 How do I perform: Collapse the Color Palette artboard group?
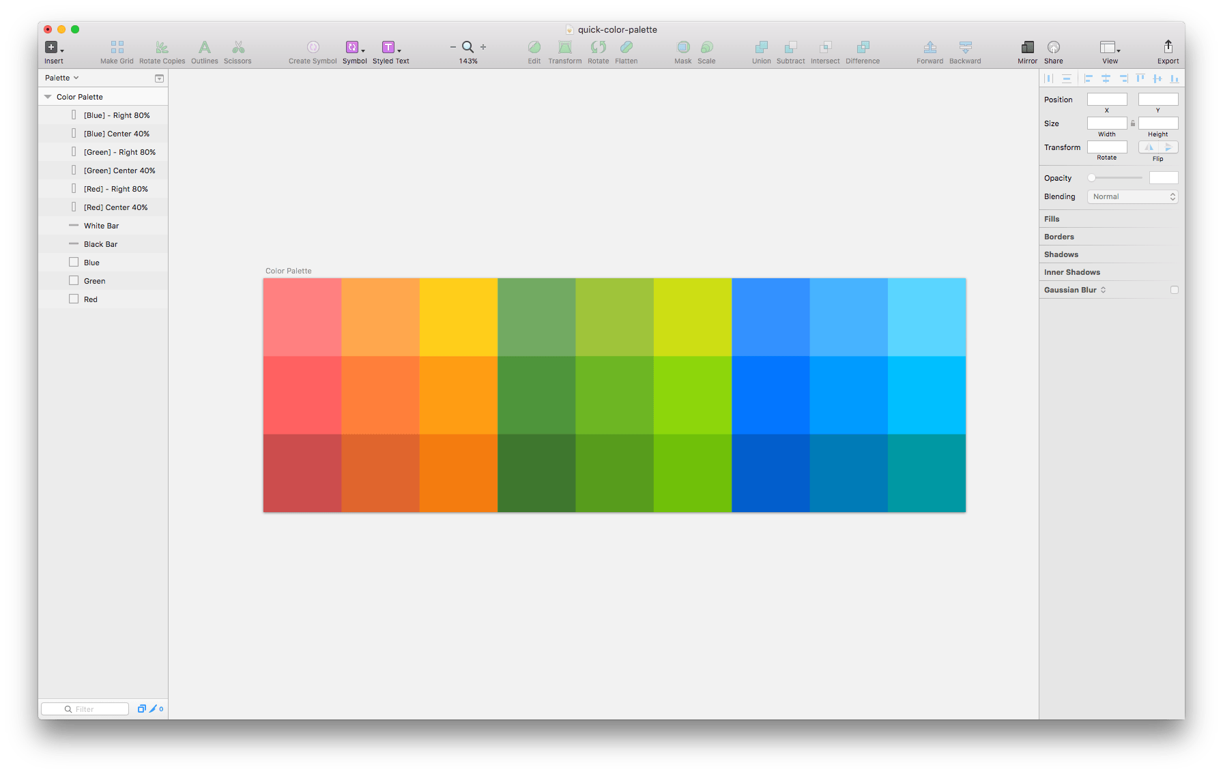click(48, 97)
